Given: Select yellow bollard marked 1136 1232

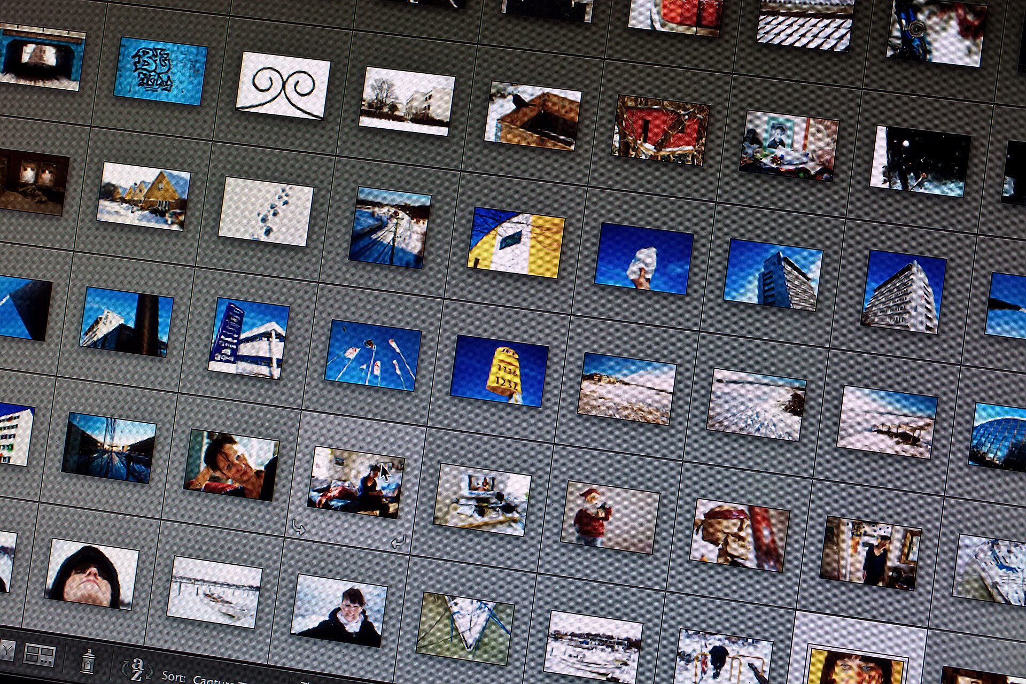Looking at the screenshot, I should 499,371.
